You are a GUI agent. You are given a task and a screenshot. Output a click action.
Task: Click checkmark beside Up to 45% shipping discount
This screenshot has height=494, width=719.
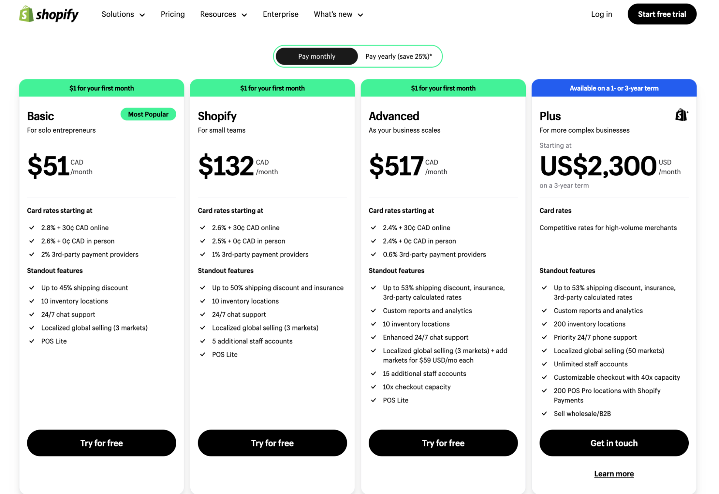click(x=32, y=288)
